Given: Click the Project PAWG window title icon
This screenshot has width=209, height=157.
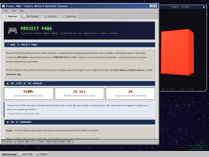Looking at the screenshot, I should pos(3,6).
